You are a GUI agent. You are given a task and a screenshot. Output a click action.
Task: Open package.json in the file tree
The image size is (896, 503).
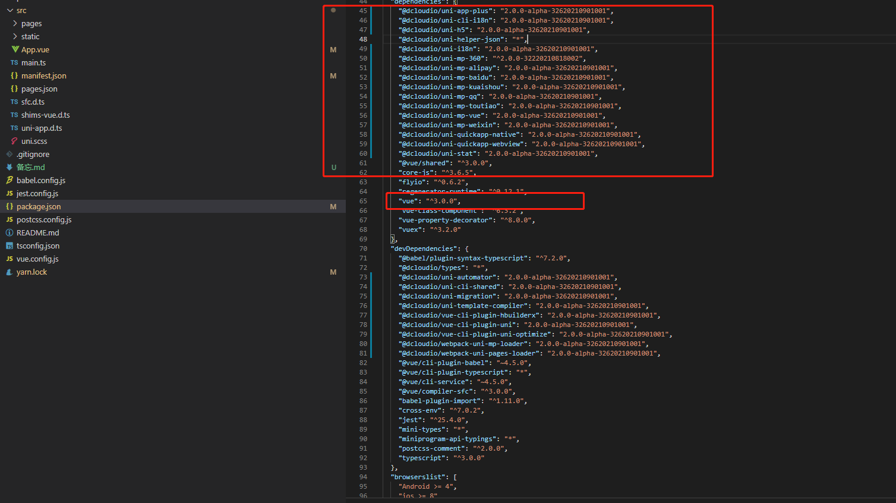click(39, 206)
